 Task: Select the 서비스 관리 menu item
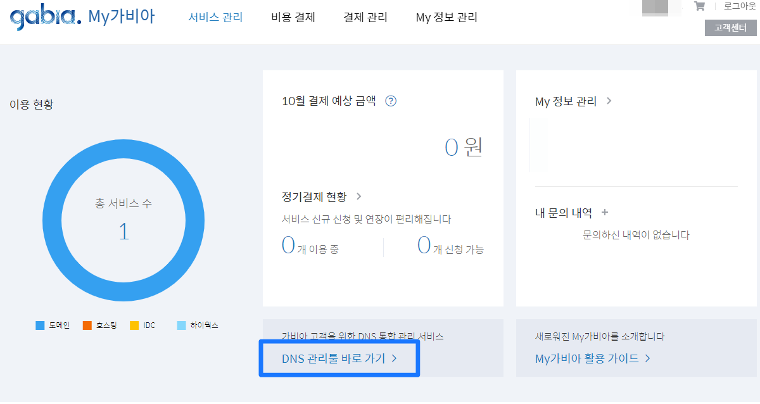[x=215, y=17]
